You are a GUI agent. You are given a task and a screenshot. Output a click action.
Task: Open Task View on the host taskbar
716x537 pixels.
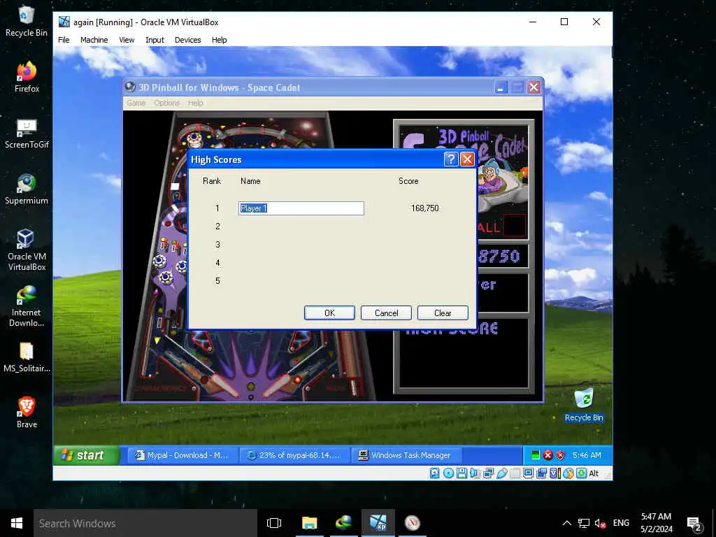[x=274, y=523]
